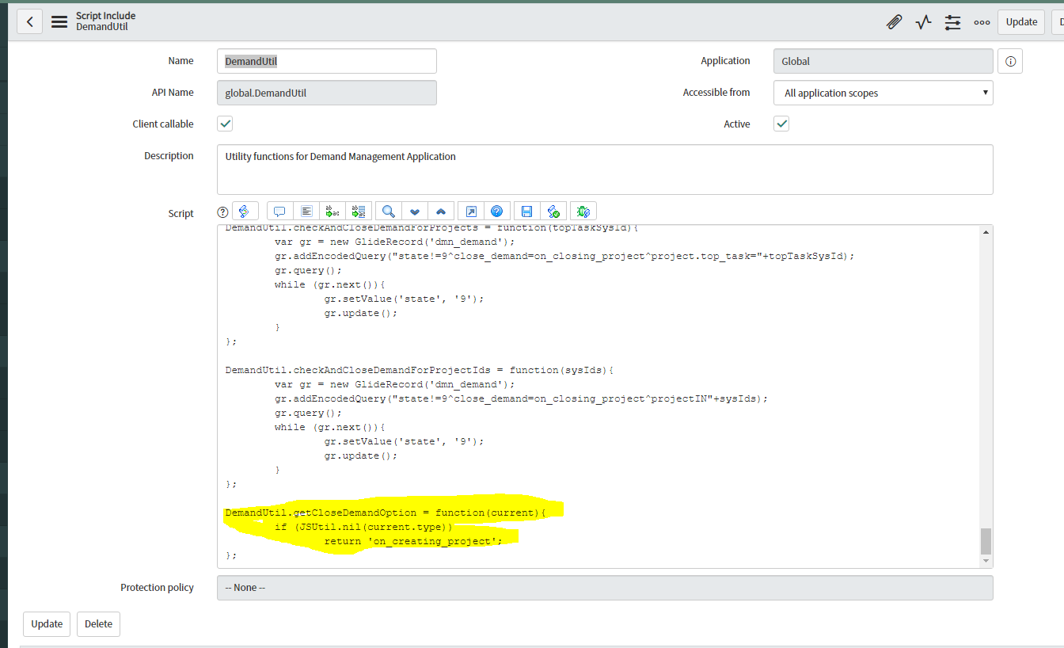Click into the Description text area

pyautogui.click(x=605, y=170)
